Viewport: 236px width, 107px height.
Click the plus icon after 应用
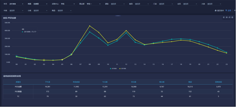(x=235, y=11)
